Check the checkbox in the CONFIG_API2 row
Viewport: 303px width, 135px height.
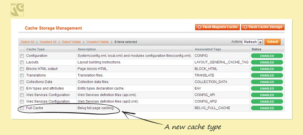pyautogui.click(x=22, y=102)
